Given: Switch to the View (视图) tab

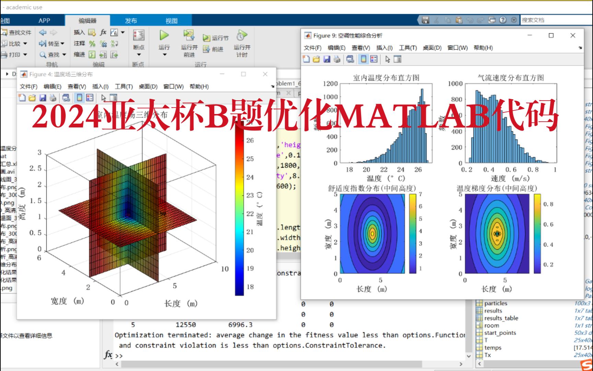Looking at the screenshot, I should coord(171,21).
